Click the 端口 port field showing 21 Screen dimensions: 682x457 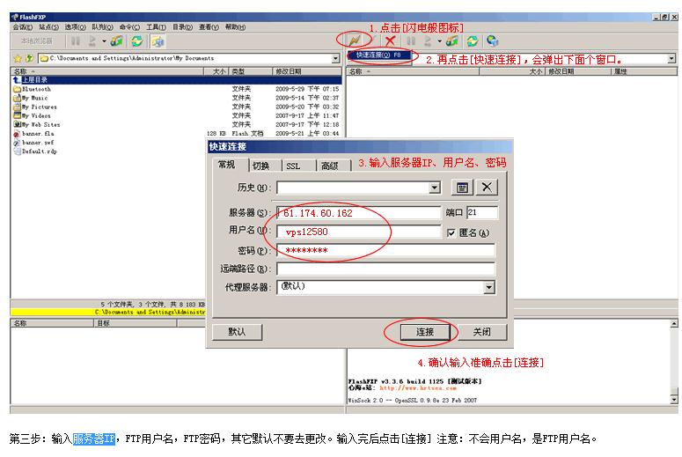pyautogui.click(x=482, y=212)
